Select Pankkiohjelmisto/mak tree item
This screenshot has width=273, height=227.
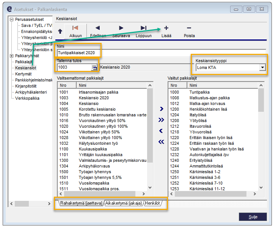pos(34,80)
